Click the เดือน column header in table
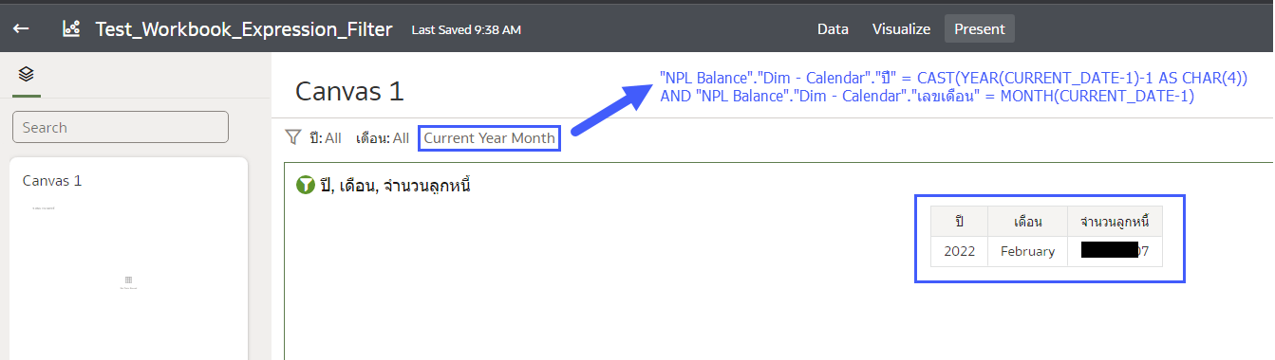Image resolution: width=1275 pixels, height=360 pixels. (x=1028, y=222)
